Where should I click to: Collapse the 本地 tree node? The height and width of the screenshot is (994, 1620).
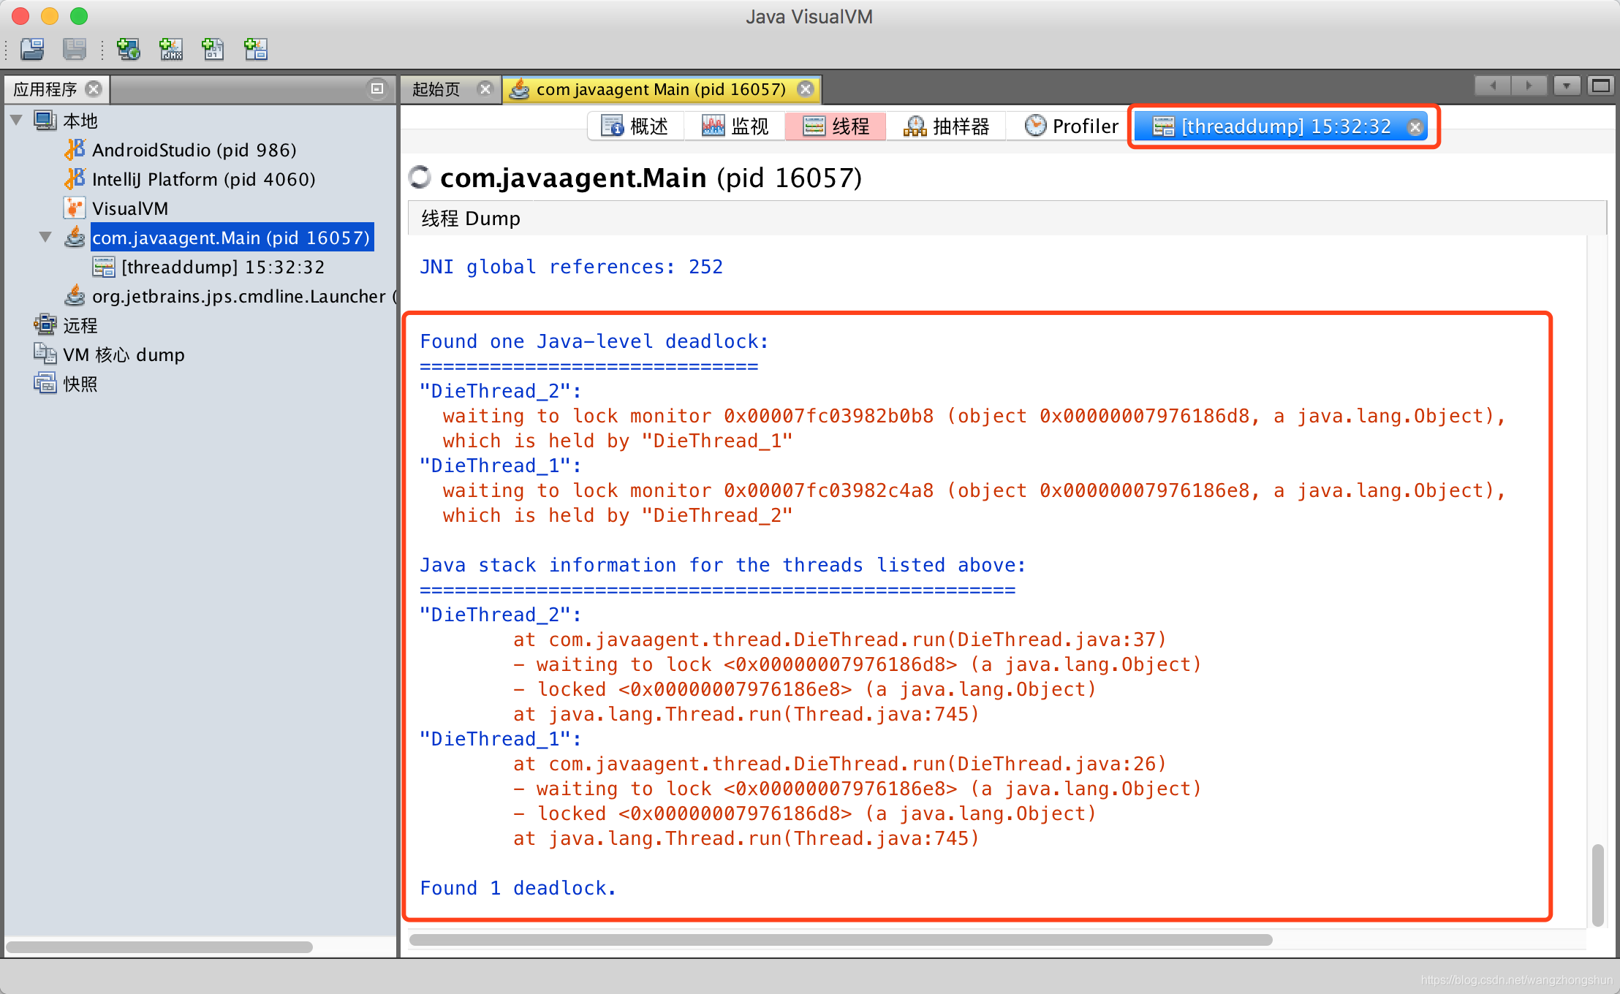17,120
